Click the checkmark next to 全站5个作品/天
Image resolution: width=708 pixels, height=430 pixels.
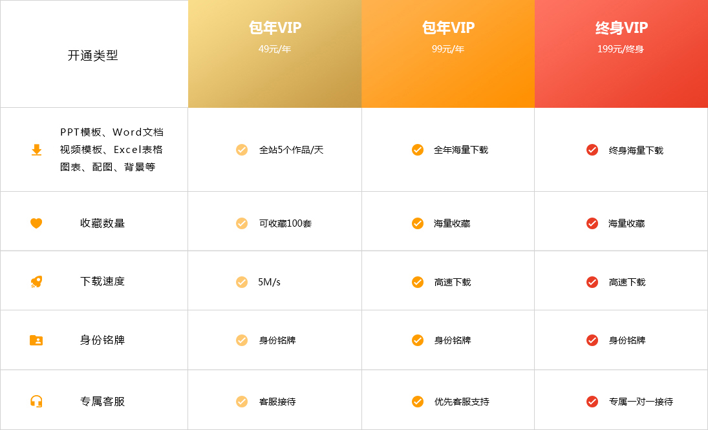coord(242,150)
